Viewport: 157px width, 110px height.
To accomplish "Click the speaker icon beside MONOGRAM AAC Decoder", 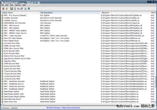I will (2, 23).
